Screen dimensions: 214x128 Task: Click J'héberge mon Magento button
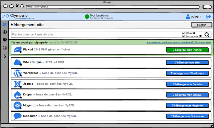pos(187,106)
